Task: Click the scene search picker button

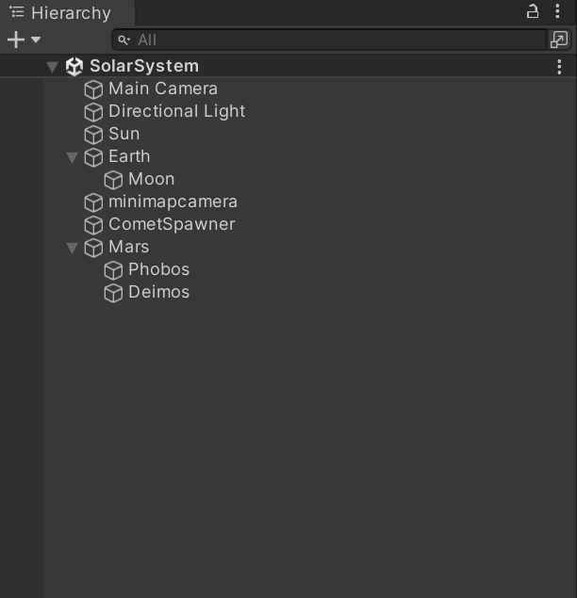Action: pos(559,40)
